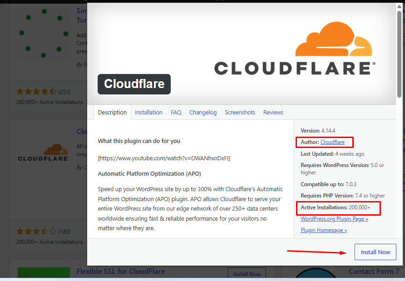Image resolution: width=405 pixels, height=281 pixels.
Task: Open the FAQ tab
Action: coord(176,112)
